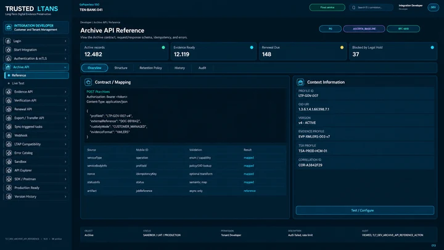Viewport: 444px width, 250px height.
Task: Click the SDK / Postman icon
Action: tap(9, 179)
